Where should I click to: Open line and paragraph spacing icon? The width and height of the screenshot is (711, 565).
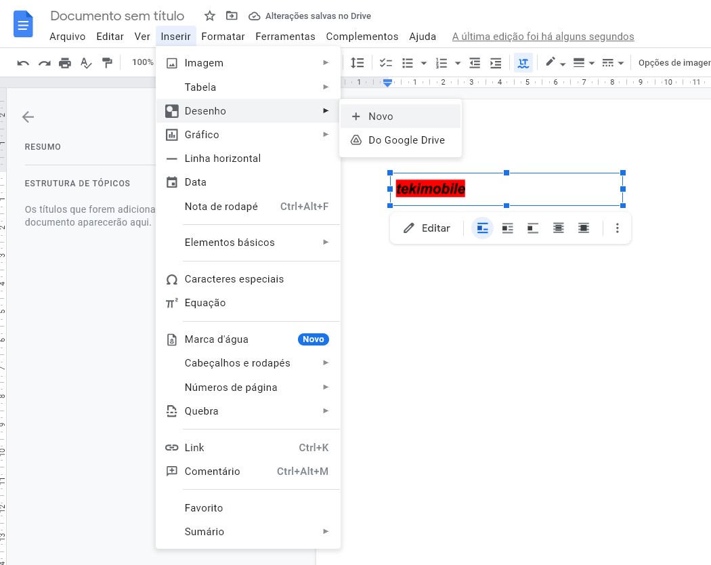click(x=358, y=62)
